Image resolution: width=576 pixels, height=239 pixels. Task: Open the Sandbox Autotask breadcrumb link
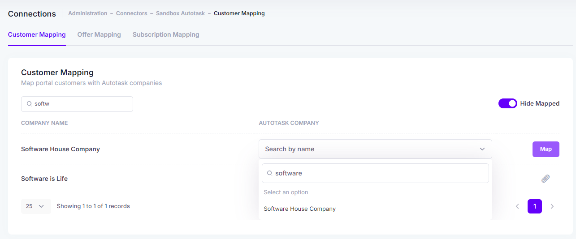[181, 13]
